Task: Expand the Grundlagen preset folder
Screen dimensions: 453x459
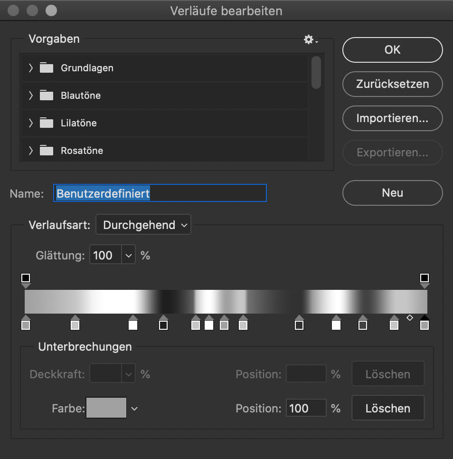Action: (x=31, y=68)
